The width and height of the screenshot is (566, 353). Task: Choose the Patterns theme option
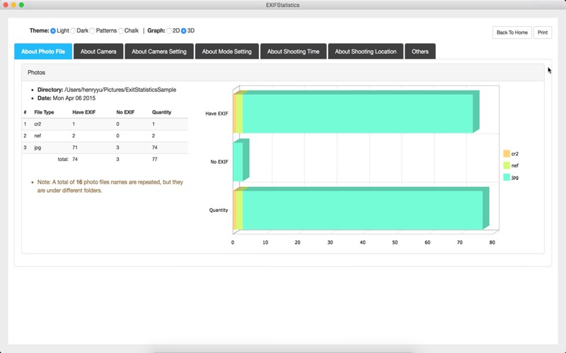93,31
